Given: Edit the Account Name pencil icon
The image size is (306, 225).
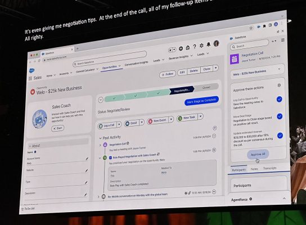Looking at the screenshot, I should coord(87,159).
